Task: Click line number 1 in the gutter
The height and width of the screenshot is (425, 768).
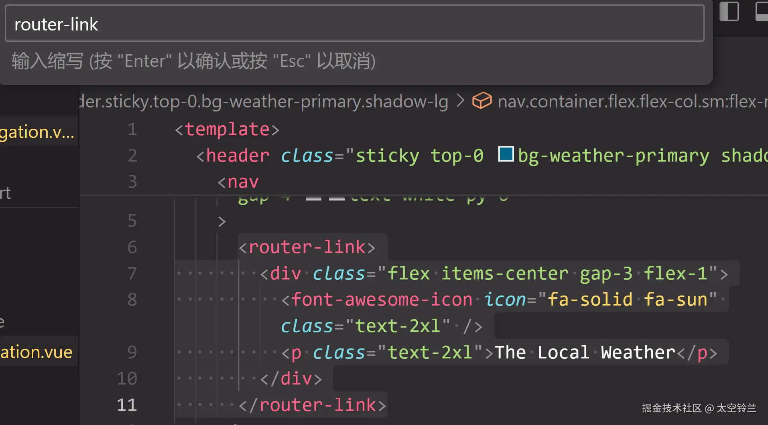Action: pyautogui.click(x=132, y=129)
